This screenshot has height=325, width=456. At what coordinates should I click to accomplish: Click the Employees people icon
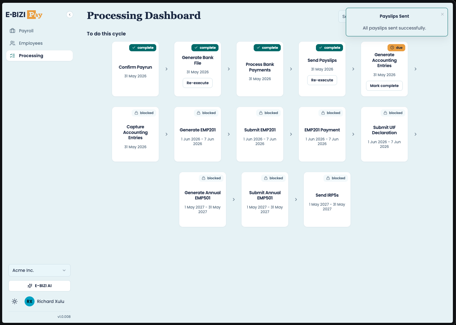pos(12,43)
